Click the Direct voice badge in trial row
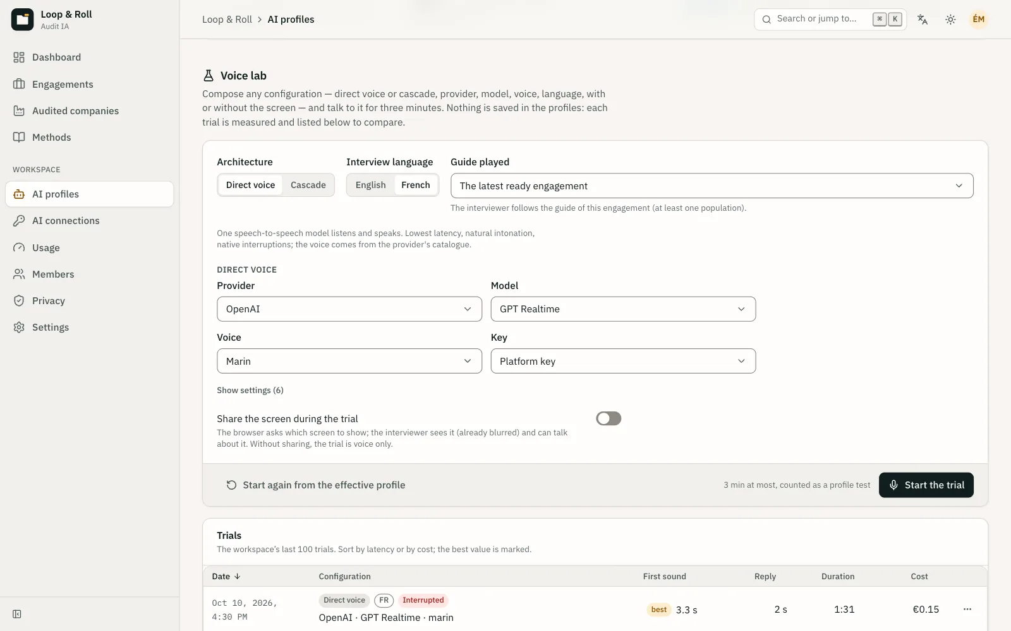This screenshot has width=1011, height=631. point(344,601)
